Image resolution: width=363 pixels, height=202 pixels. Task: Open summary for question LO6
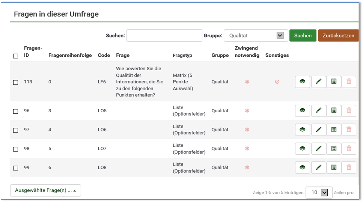click(x=334, y=130)
